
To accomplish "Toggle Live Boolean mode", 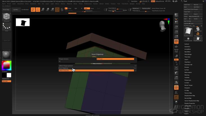I will pyautogui.click(x=25, y=10).
